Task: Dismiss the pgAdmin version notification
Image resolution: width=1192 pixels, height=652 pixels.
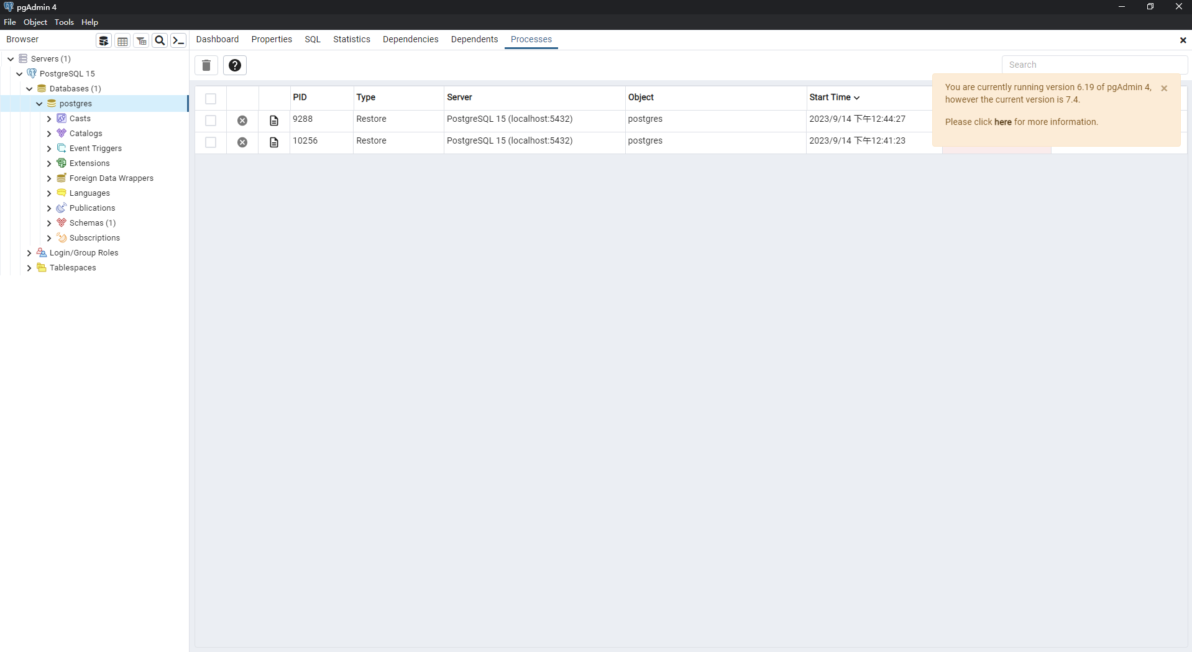Action: pos(1164,88)
